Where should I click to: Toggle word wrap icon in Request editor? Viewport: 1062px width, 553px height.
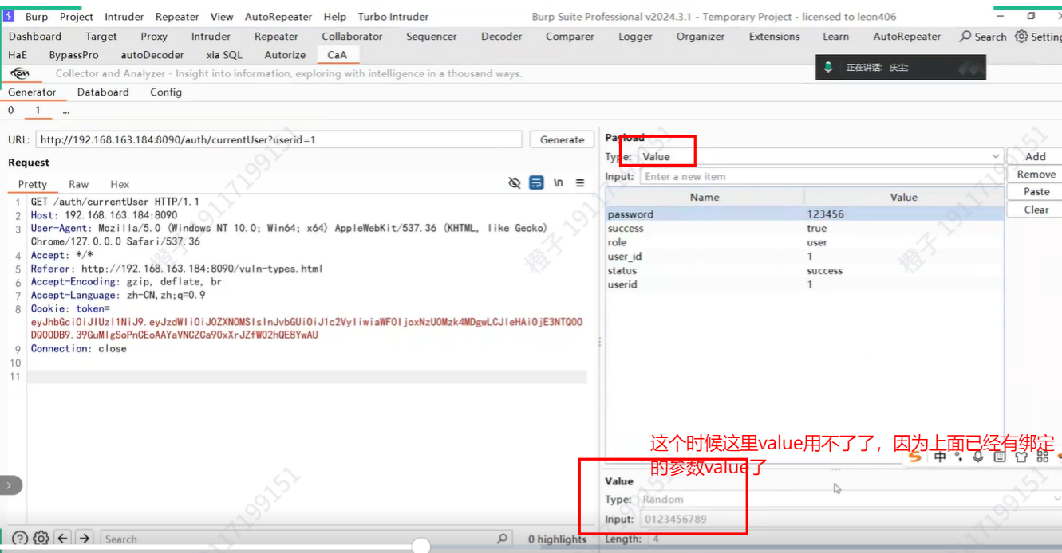click(x=536, y=183)
